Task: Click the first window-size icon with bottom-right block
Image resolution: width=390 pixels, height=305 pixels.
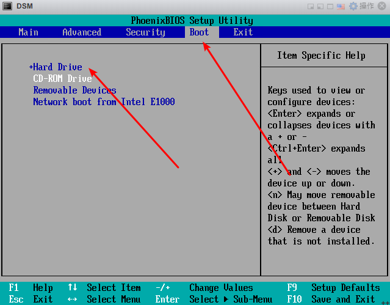Action: (x=311, y=7)
